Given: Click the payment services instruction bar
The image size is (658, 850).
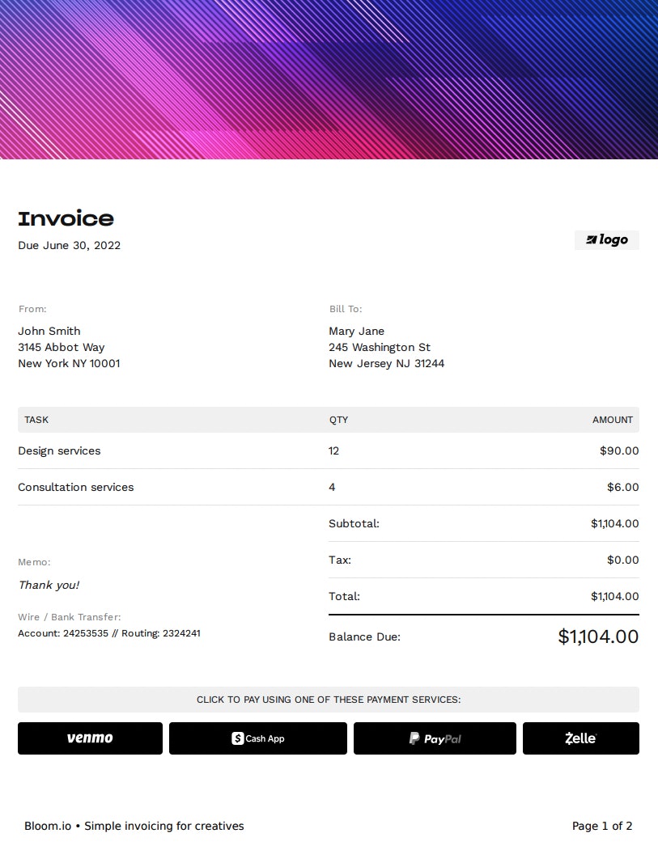Looking at the screenshot, I should tap(329, 700).
